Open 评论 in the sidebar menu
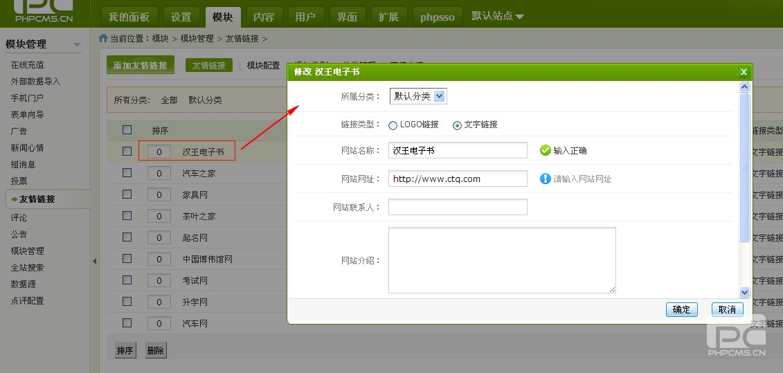The width and height of the screenshot is (783, 373). [x=19, y=217]
